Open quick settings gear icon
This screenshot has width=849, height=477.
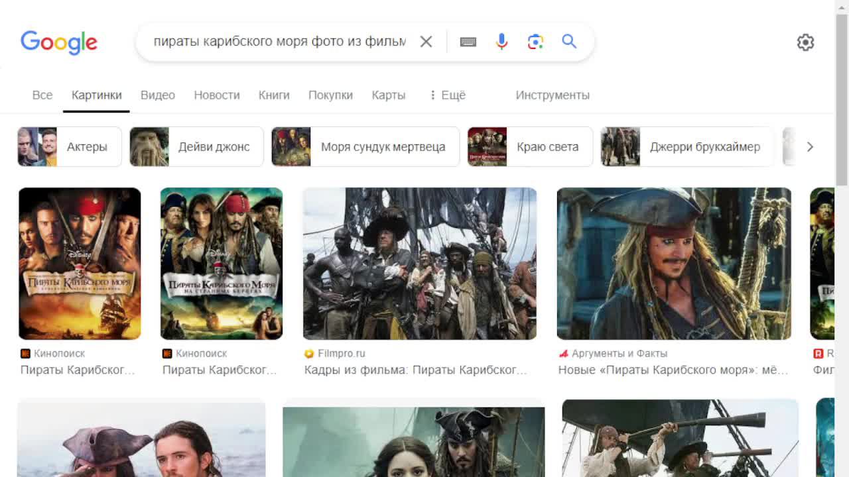tap(805, 42)
